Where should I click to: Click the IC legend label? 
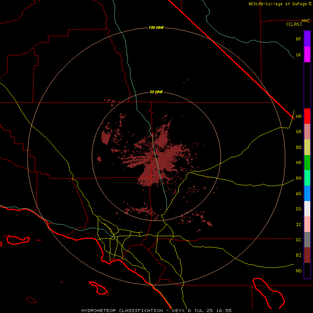[298, 225]
